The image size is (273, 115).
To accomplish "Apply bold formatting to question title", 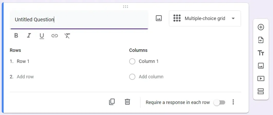I will point(16,36).
